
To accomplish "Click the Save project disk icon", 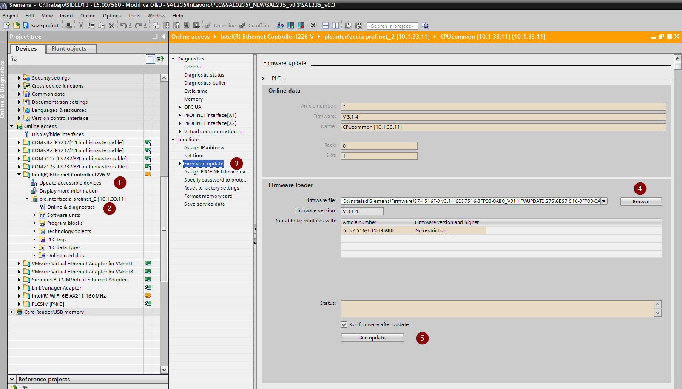I will 26,26.
